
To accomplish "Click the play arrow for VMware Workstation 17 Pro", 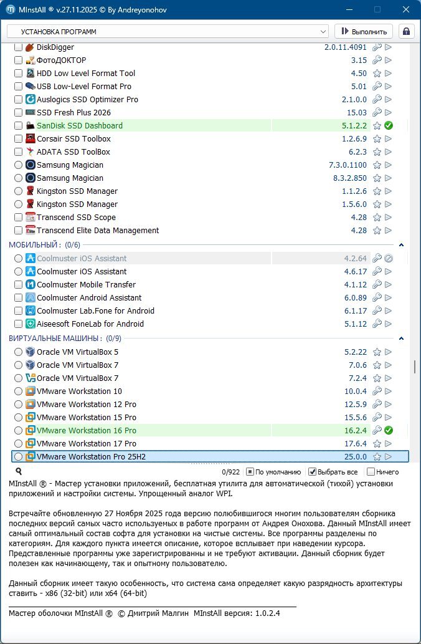I will coord(388,444).
